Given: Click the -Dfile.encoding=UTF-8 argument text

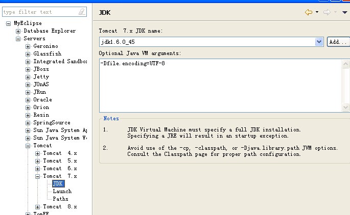Looking at the screenshot, I should [132, 64].
